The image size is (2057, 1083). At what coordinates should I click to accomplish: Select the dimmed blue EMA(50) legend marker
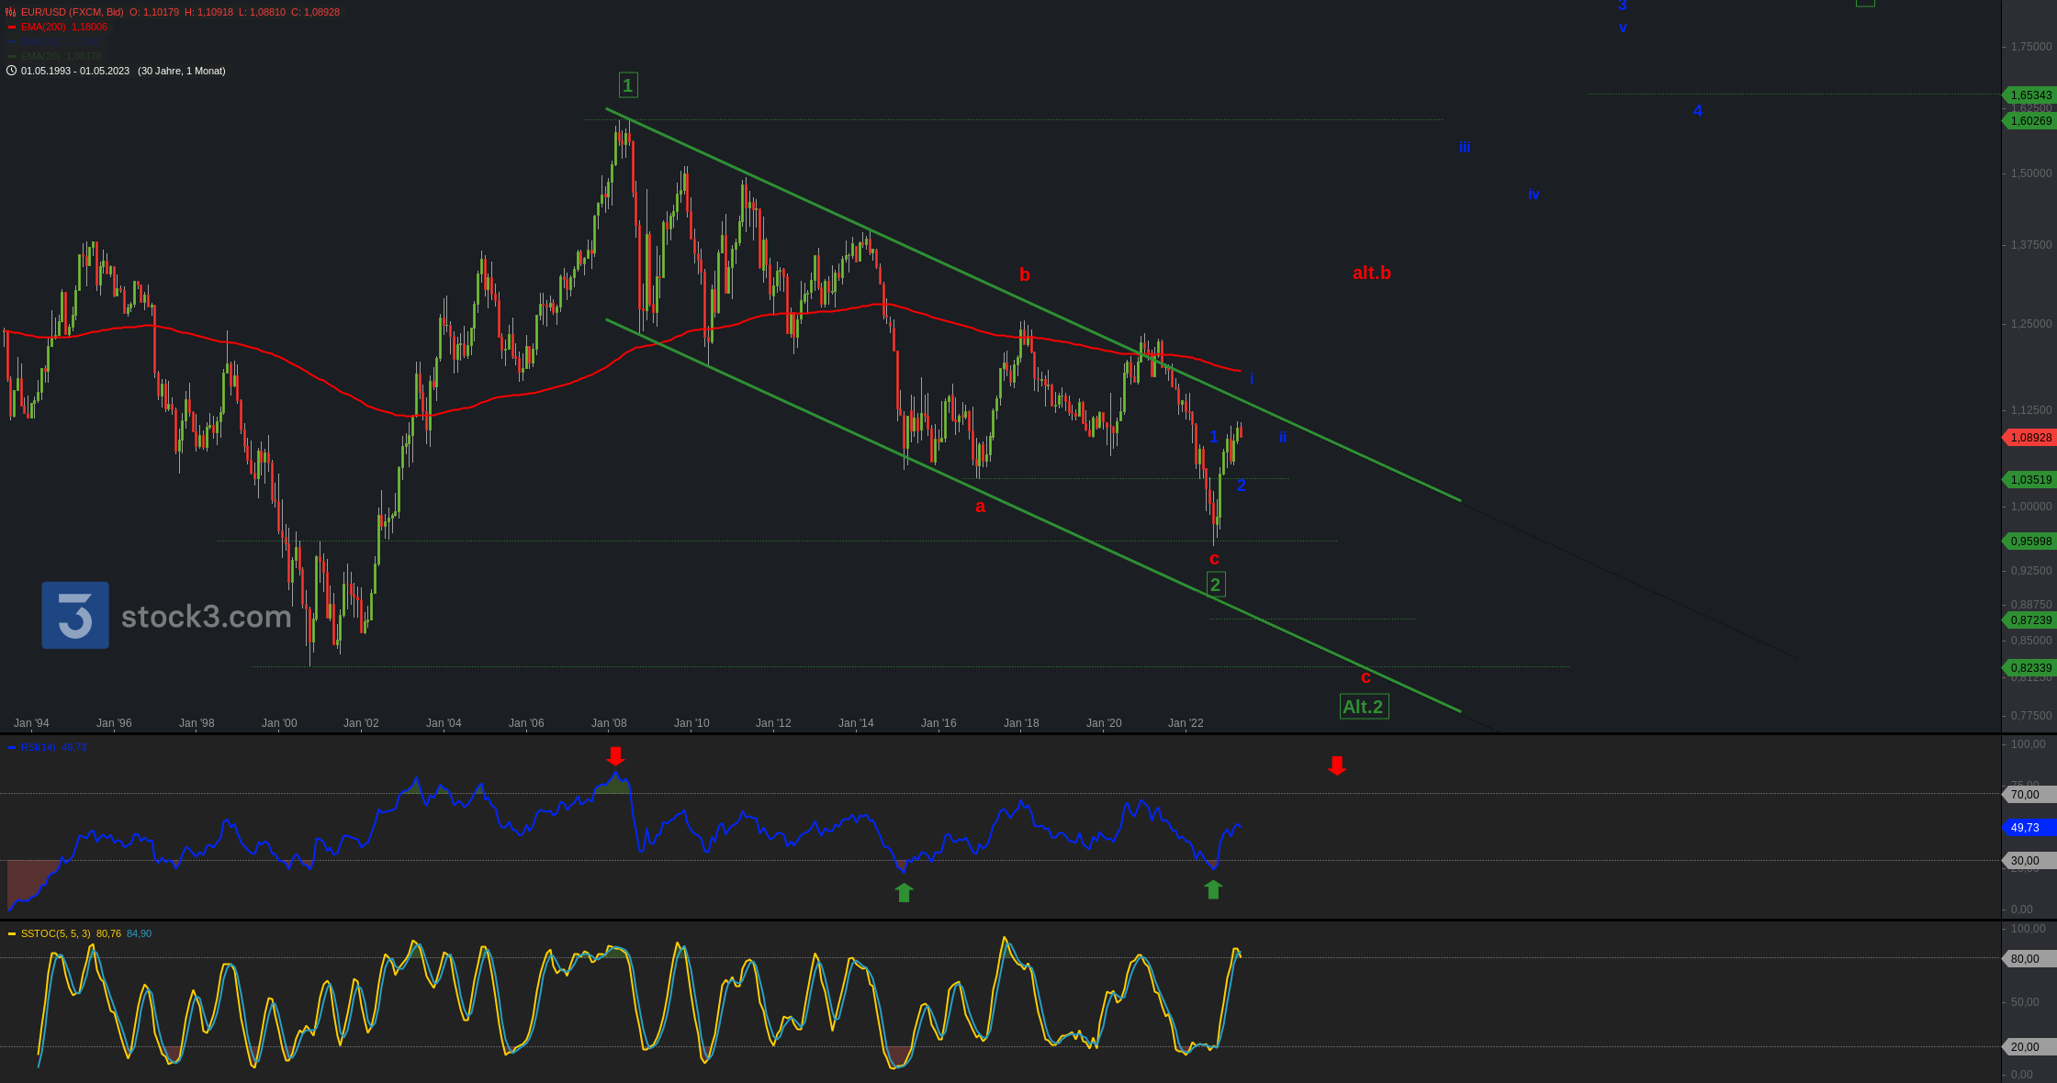tap(12, 42)
